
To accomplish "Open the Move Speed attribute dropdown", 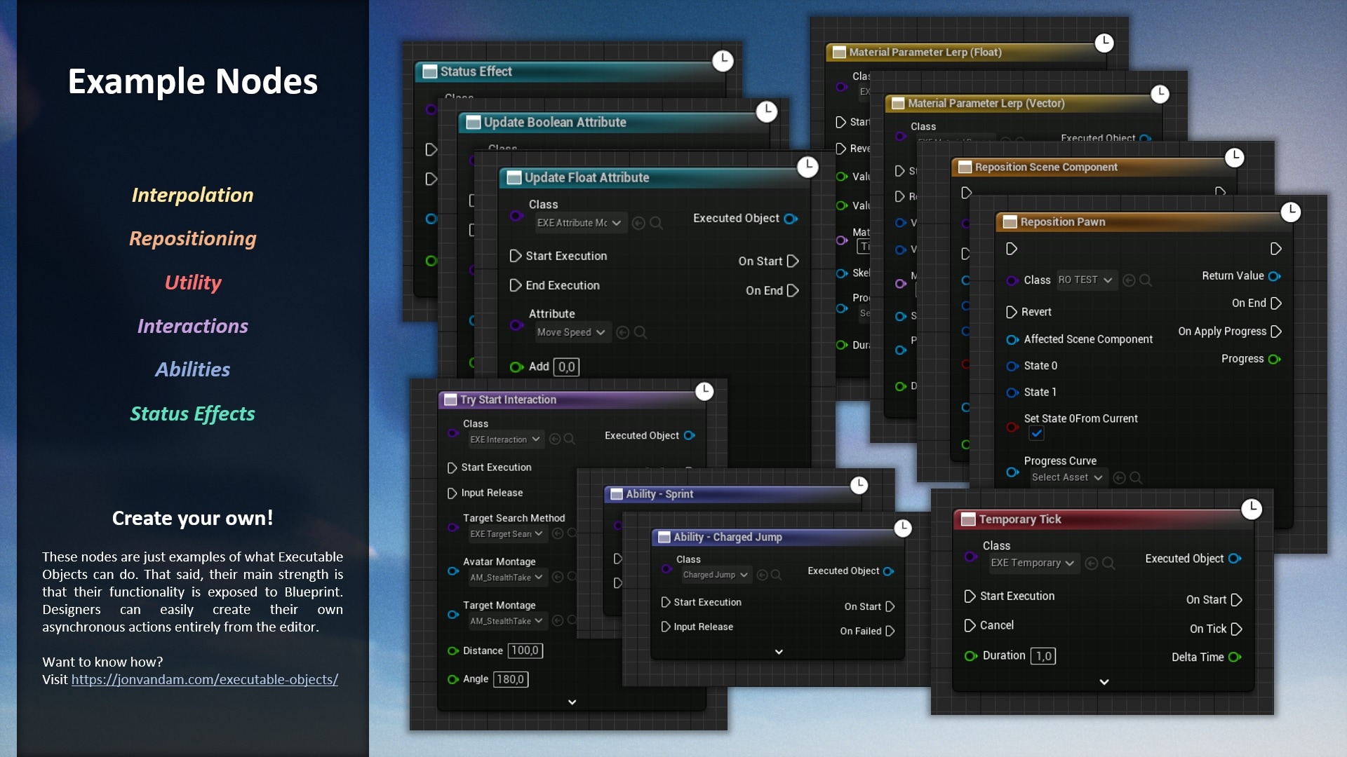I will click(572, 332).
